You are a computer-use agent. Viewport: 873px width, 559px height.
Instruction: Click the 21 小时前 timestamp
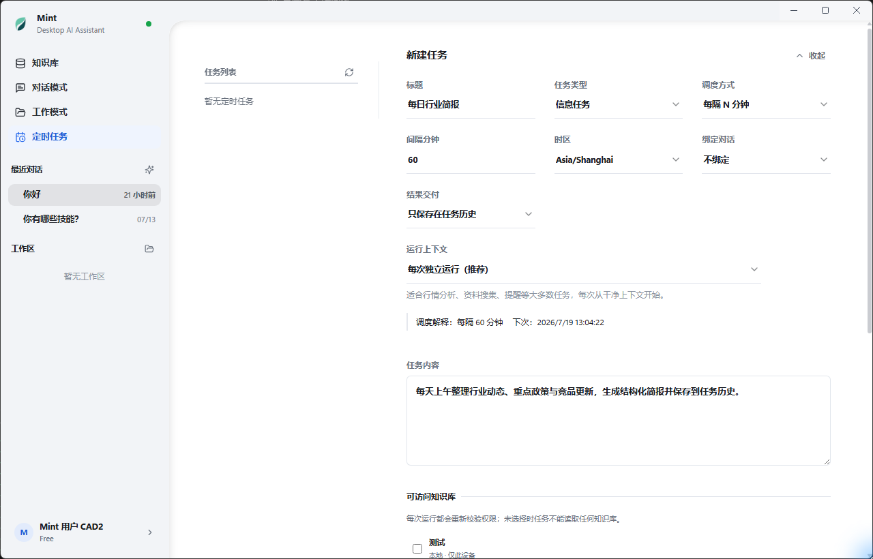click(x=140, y=195)
